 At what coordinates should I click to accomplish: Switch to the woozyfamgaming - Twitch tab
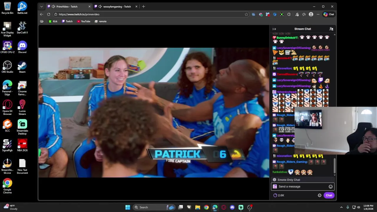pos(116,6)
